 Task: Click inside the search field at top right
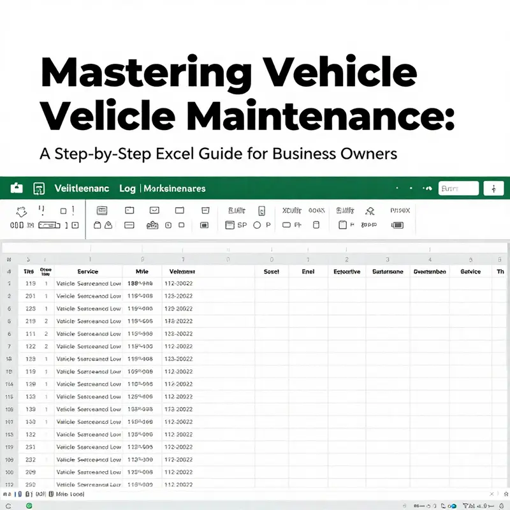tap(459, 187)
